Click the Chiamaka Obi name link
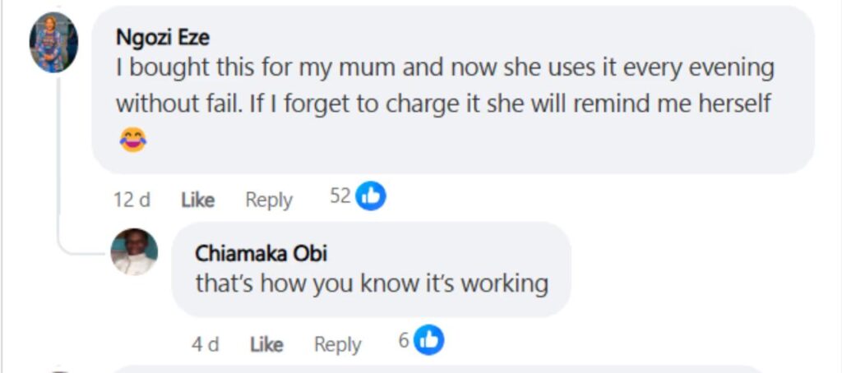Screen dimensions: 842x373 coord(261,254)
